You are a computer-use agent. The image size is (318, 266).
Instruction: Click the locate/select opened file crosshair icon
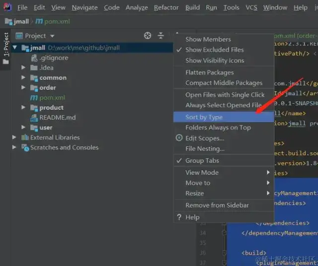pos(148,36)
